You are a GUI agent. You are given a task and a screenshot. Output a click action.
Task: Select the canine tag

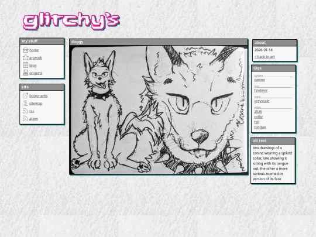click(x=260, y=80)
